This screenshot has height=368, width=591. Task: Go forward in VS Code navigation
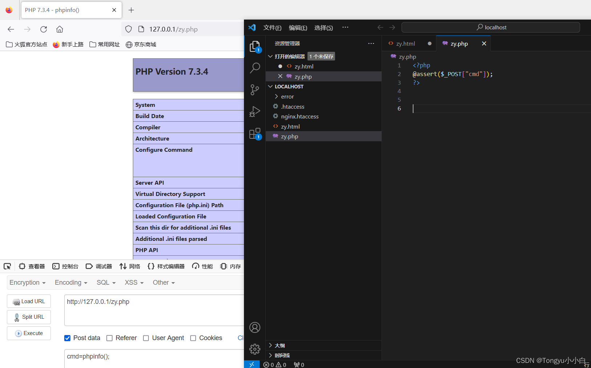[x=392, y=28]
